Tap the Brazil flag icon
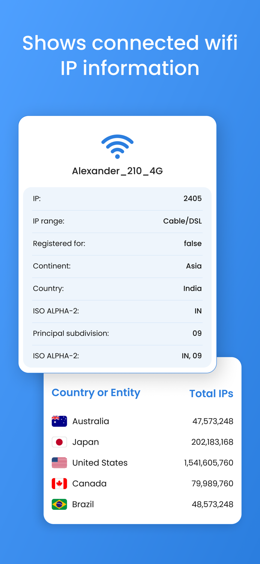Viewport: 260px width, 564px height. pos(59,504)
